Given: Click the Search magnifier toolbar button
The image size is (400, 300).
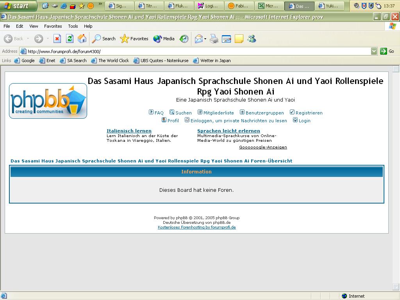Looking at the screenshot, I should click(x=104, y=39).
